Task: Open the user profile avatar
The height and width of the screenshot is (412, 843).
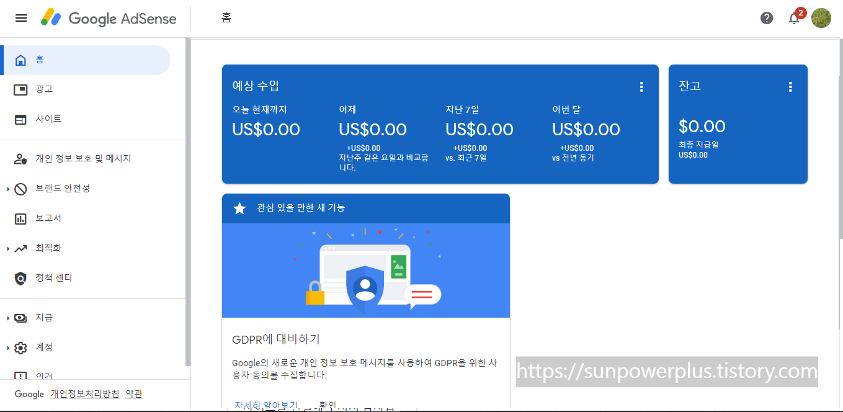Action: click(x=821, y=18)
